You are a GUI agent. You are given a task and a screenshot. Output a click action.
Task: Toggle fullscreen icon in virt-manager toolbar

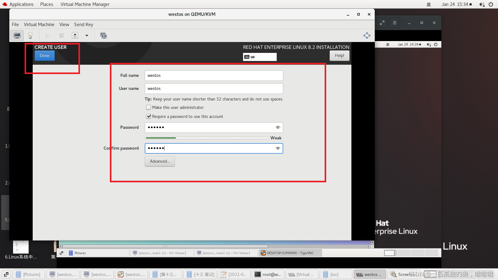coord(367,35)
